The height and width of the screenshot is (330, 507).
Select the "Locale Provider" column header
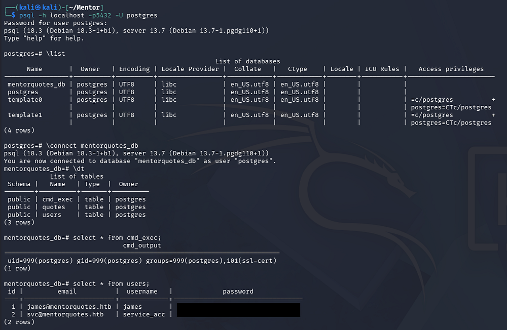click(x=190, y=69)
